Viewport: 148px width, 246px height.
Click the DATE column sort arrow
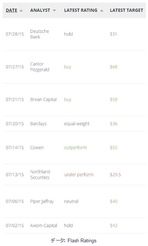21,11
